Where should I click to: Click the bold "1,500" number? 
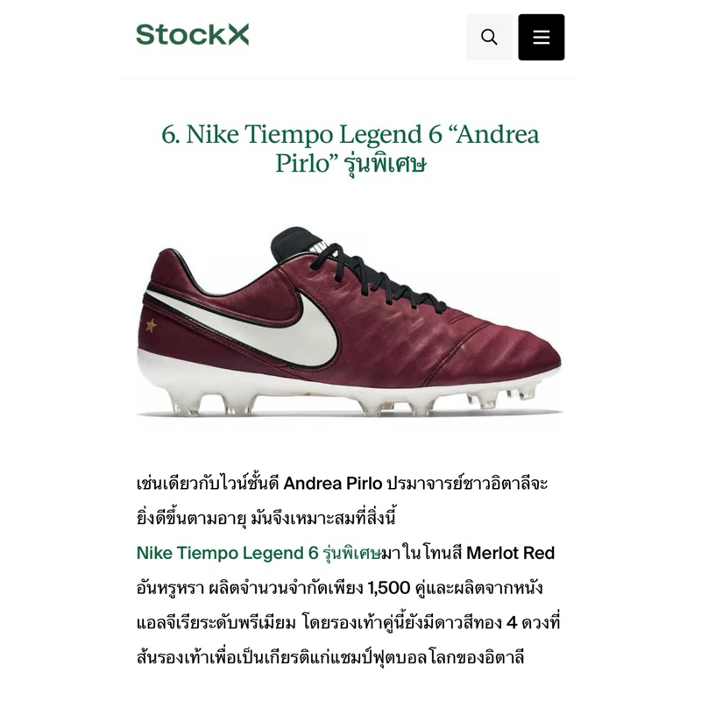[389, 587]
